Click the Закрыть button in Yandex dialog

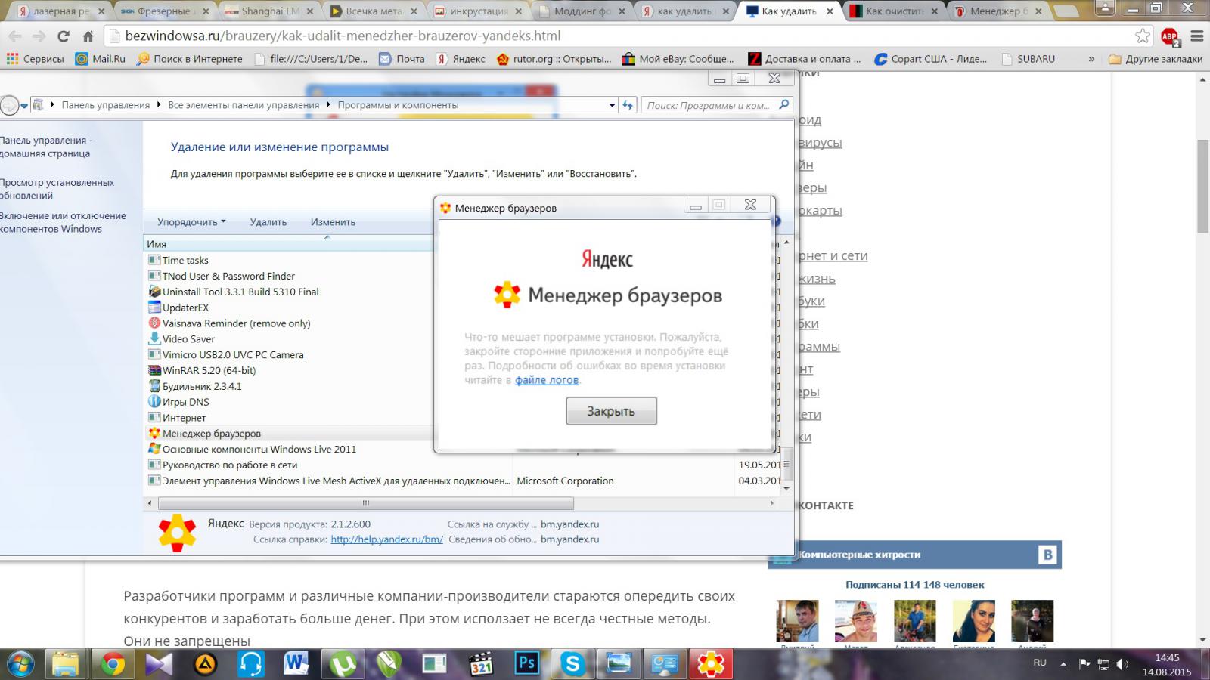tap(611, 411)
